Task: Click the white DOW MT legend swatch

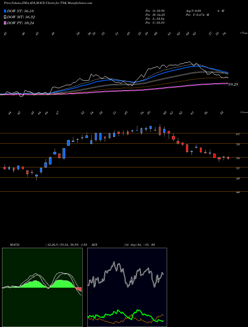Action: (x=5, y=17)
